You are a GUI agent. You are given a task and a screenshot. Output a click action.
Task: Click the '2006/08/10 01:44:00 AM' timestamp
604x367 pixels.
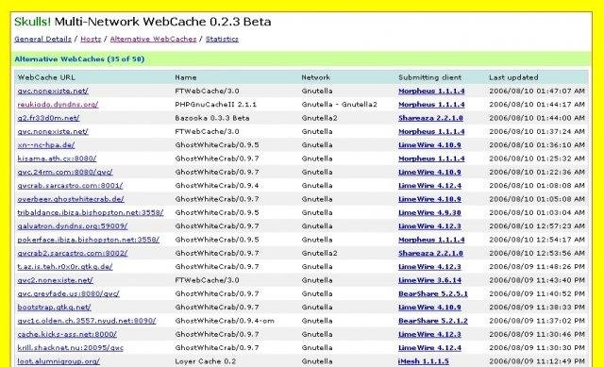[x=537, y=118]
